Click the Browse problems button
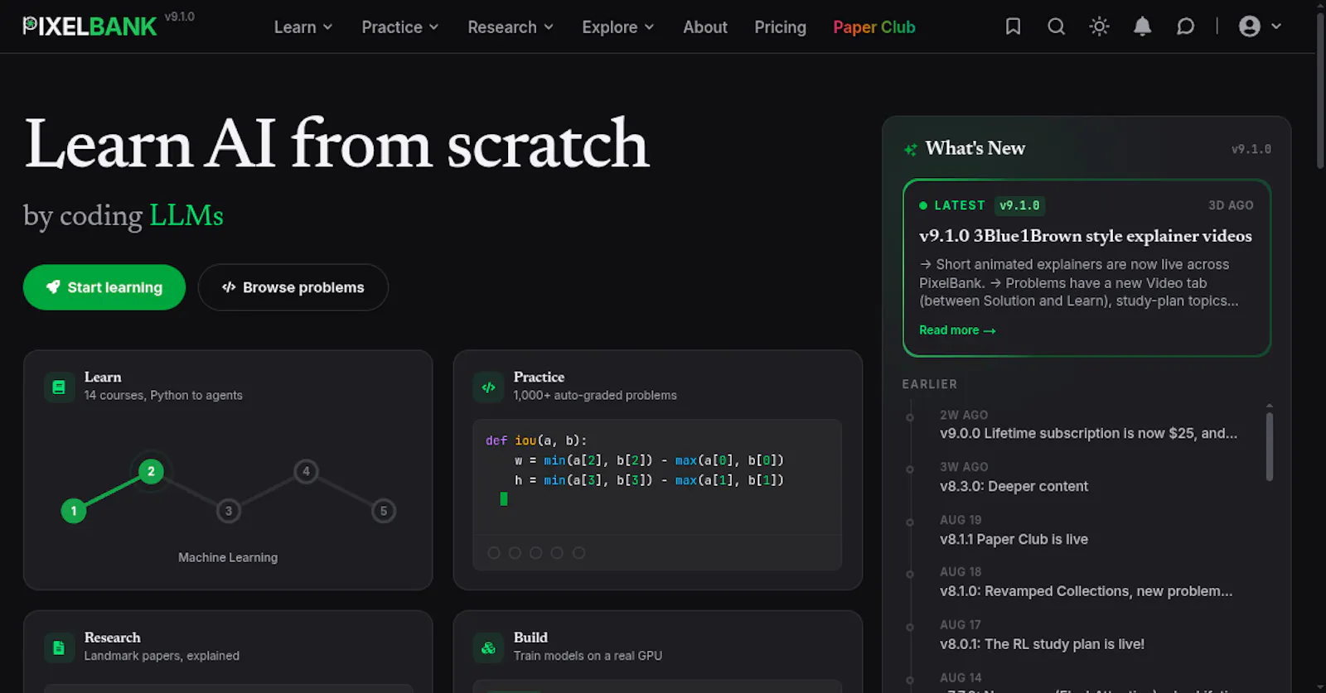 [293, 287]
